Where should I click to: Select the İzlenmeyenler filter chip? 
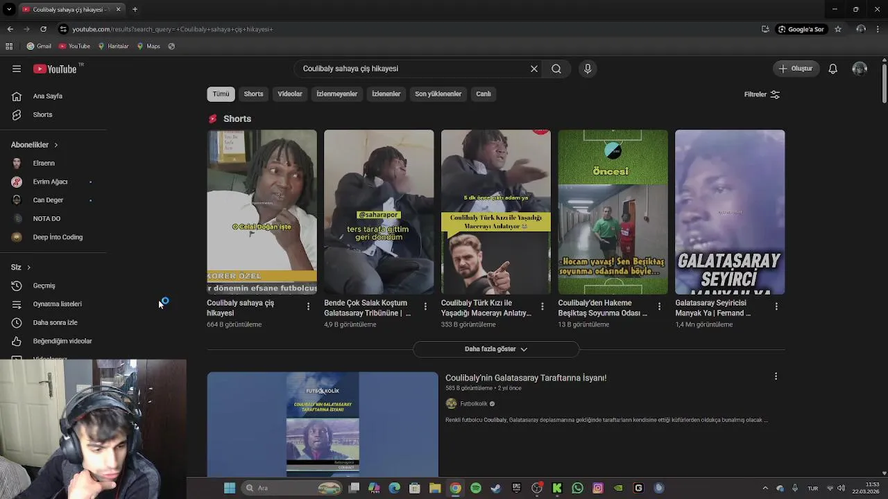pyautogui.click(x=337, y=94)
